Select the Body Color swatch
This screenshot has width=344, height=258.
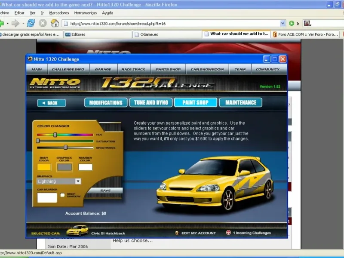[44, 167]
